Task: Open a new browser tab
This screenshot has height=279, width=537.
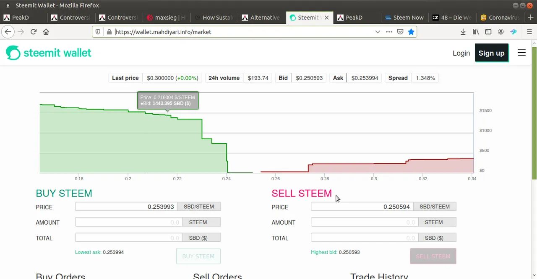Action: [x=531, y=18]
